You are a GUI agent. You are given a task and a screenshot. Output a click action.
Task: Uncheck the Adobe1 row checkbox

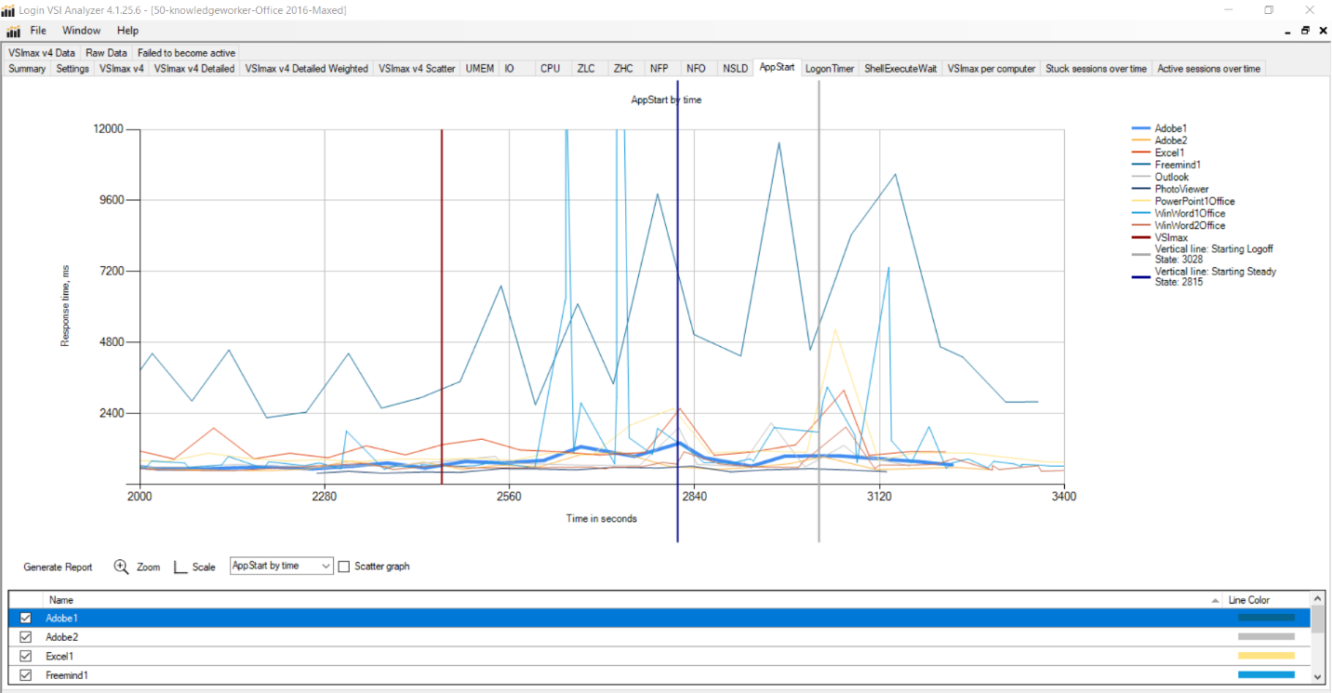click(x=26, y=618)
